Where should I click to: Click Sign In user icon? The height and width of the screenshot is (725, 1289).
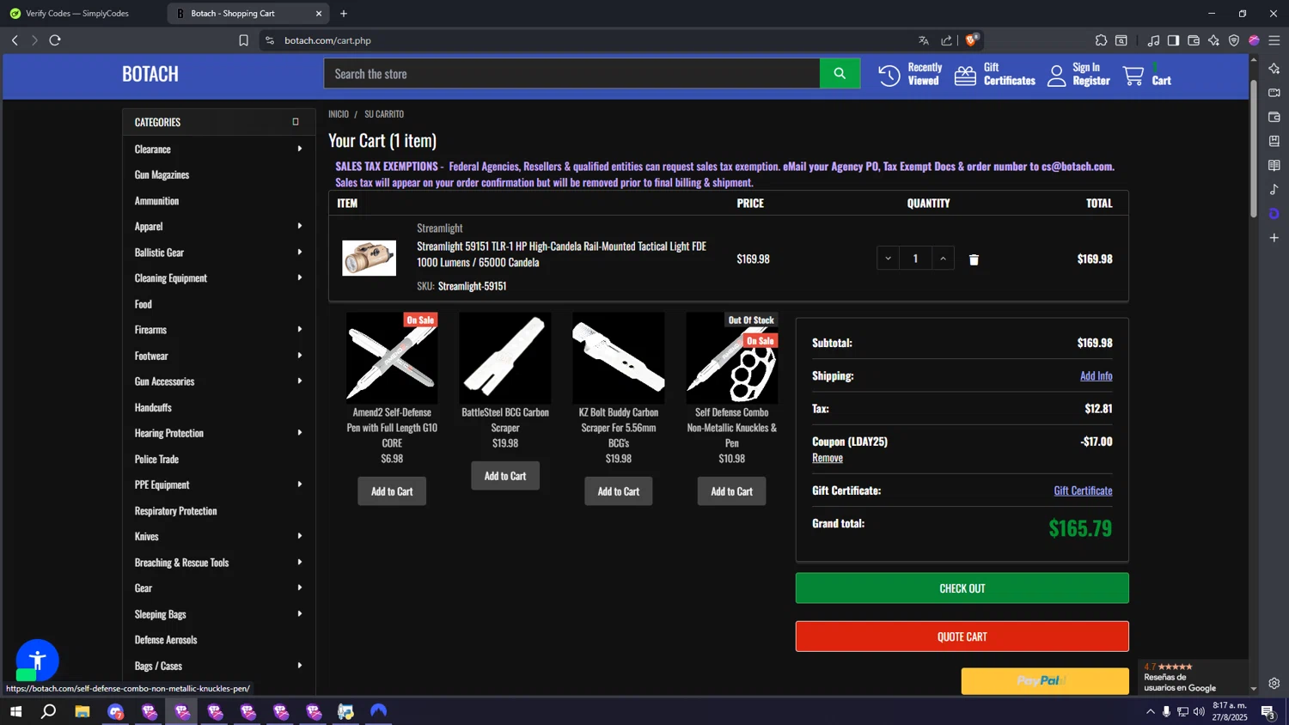point(1056,76)
